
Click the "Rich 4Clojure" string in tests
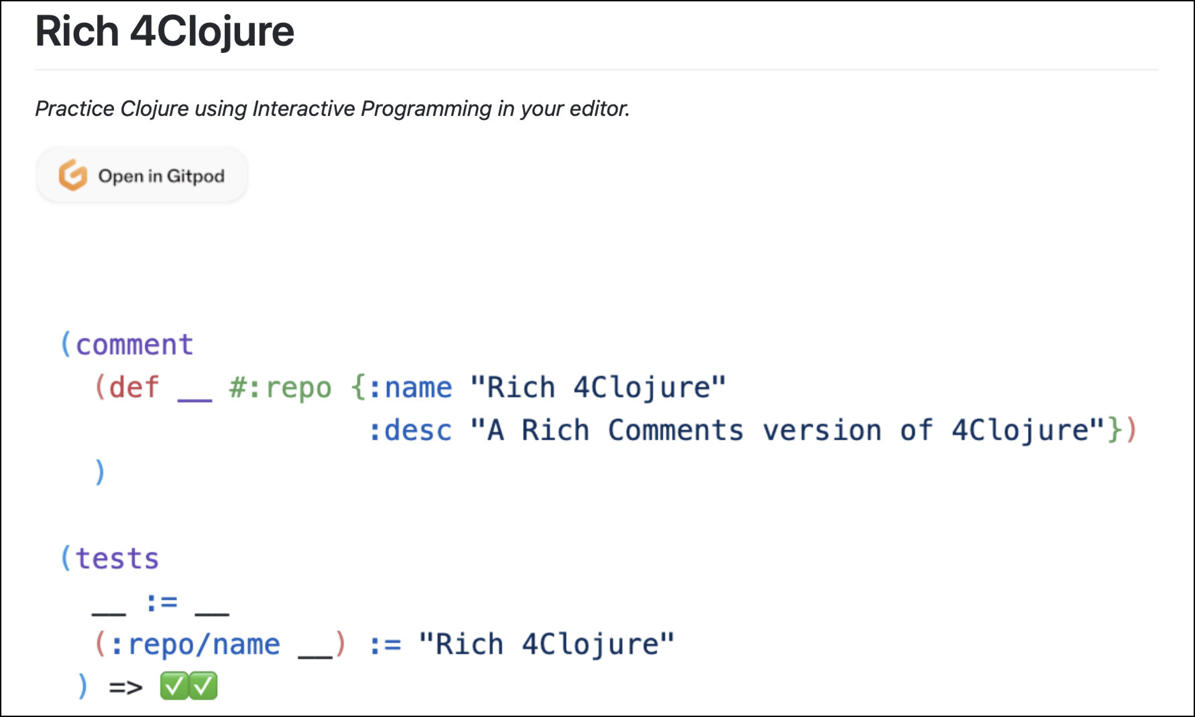[547, 645]
